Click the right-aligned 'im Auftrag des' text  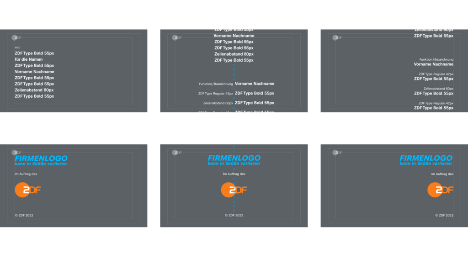(x=442, y=174)
